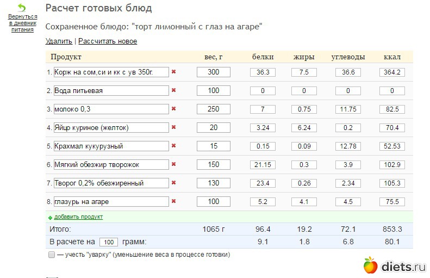Open the diets.ru logo
The image size is (430, 278).
tap(395, 265)
